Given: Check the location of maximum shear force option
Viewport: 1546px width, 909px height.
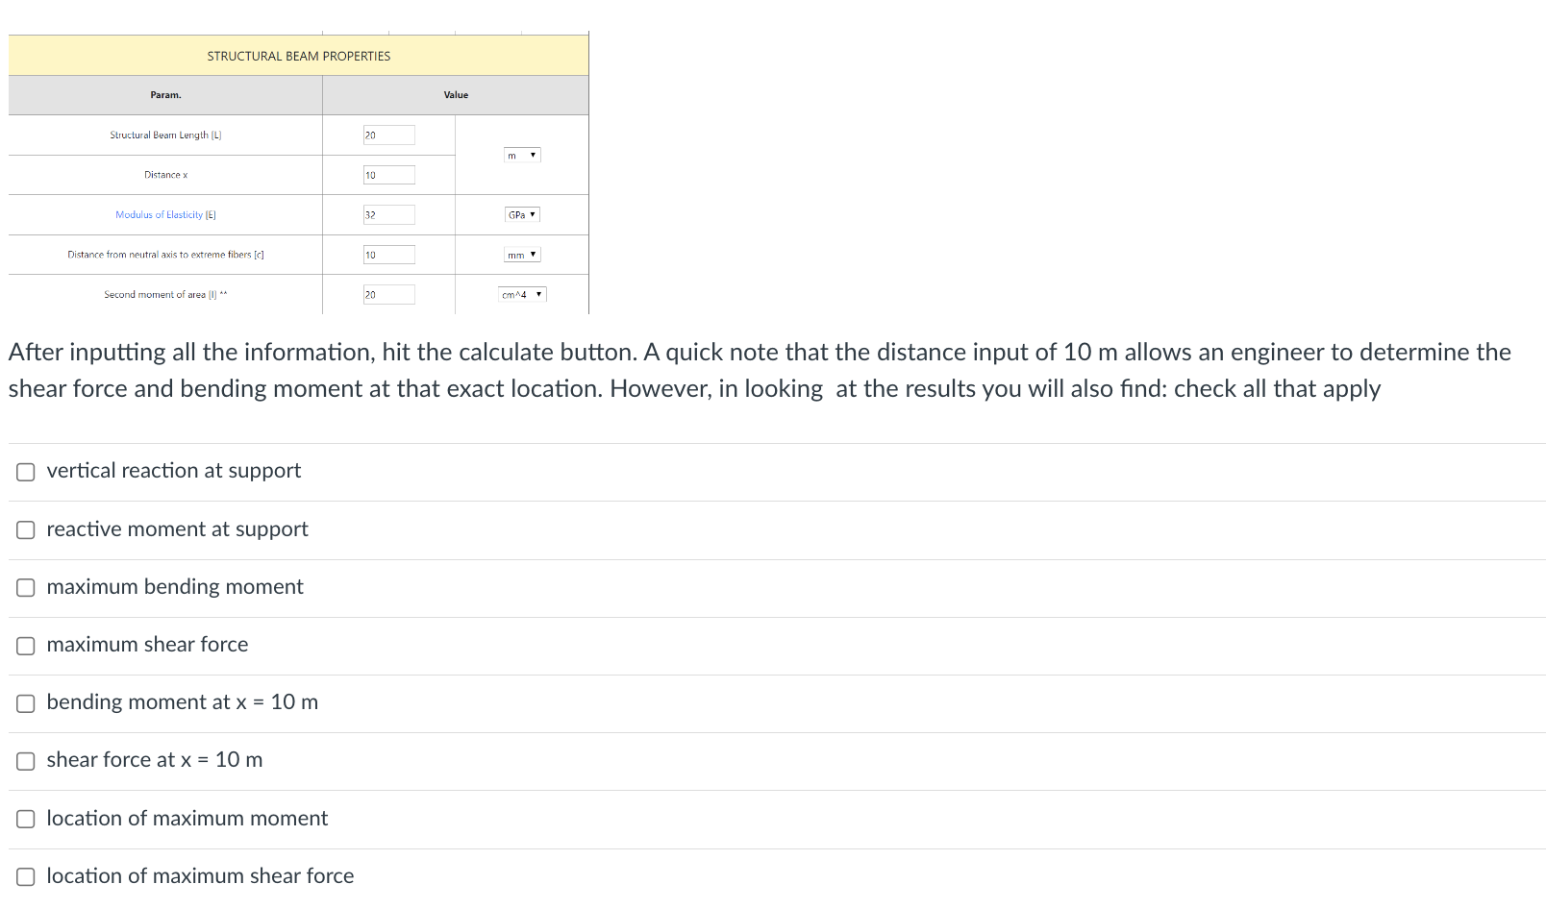Looking at the screenshot, I should [x=25, y=877].
